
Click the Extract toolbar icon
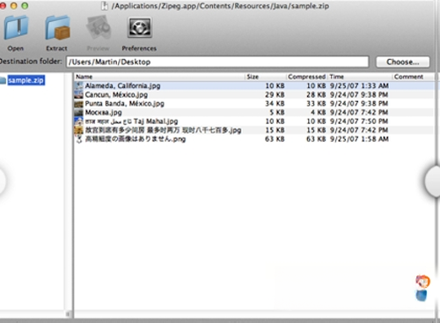coord(57,28)
